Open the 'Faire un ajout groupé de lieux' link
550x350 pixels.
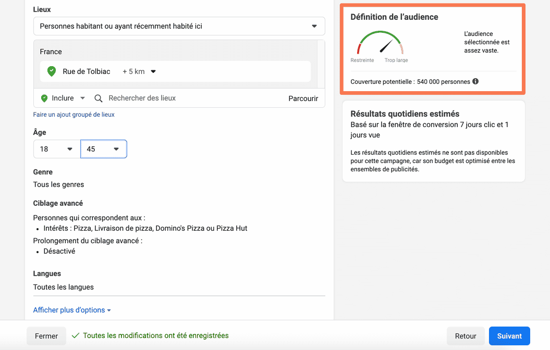point(74,115)
